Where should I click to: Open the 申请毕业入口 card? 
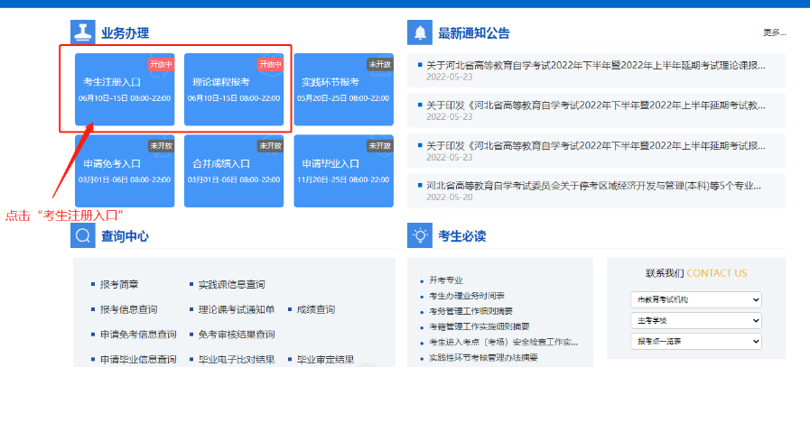pyautogui.click(x=343, y=170)
